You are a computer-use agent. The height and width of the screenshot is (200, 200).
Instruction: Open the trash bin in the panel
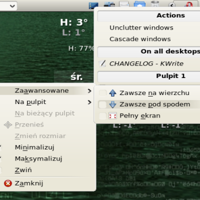[155, 3]
